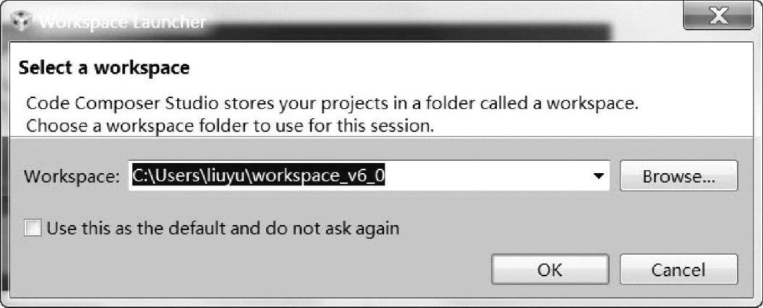
Task: Click the 'do not ask again' checkbox label
Action: pyautogui.click(x=223, y=229)
